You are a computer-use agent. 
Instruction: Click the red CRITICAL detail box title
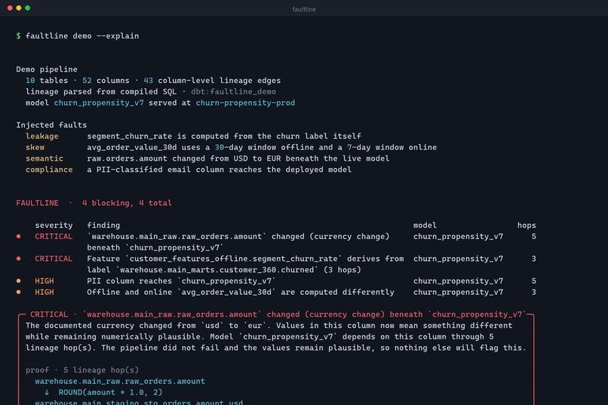278,314
